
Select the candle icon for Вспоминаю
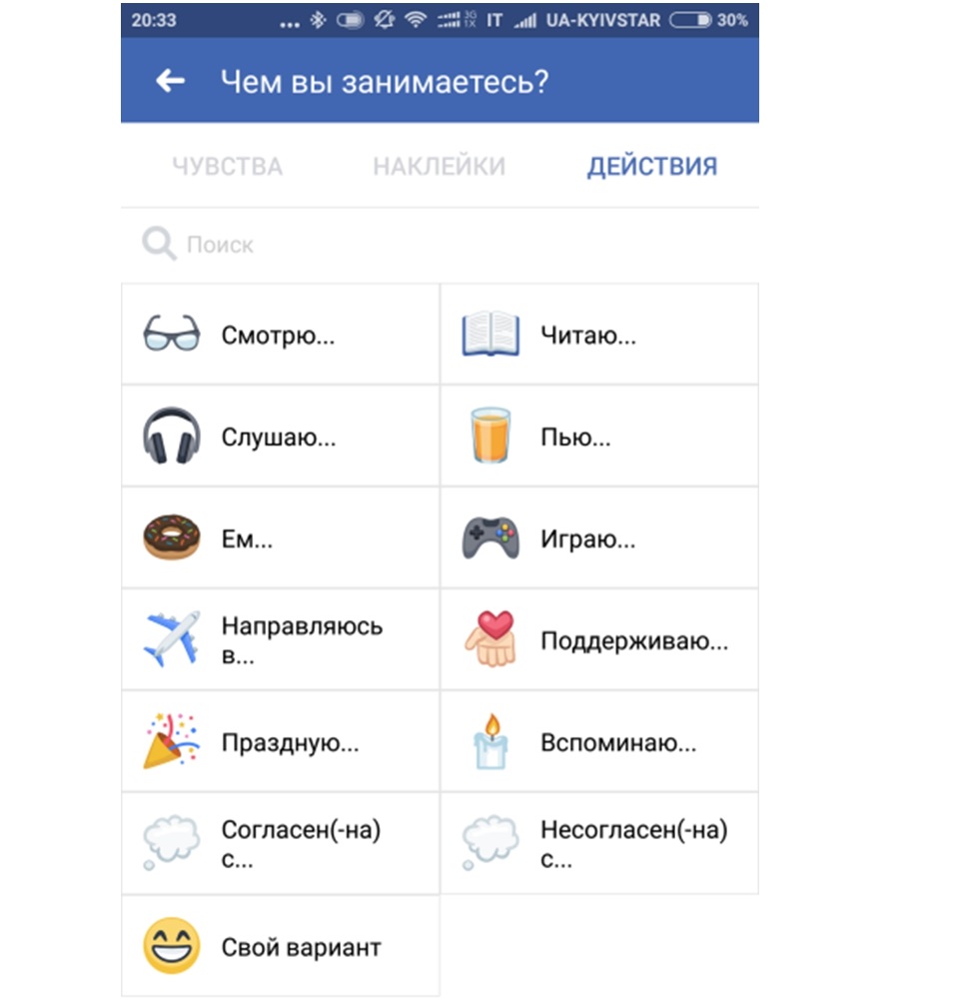490,740
